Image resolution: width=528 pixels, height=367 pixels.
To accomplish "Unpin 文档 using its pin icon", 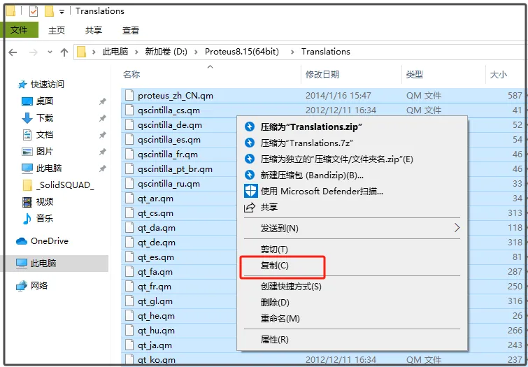I will [102, 135].
